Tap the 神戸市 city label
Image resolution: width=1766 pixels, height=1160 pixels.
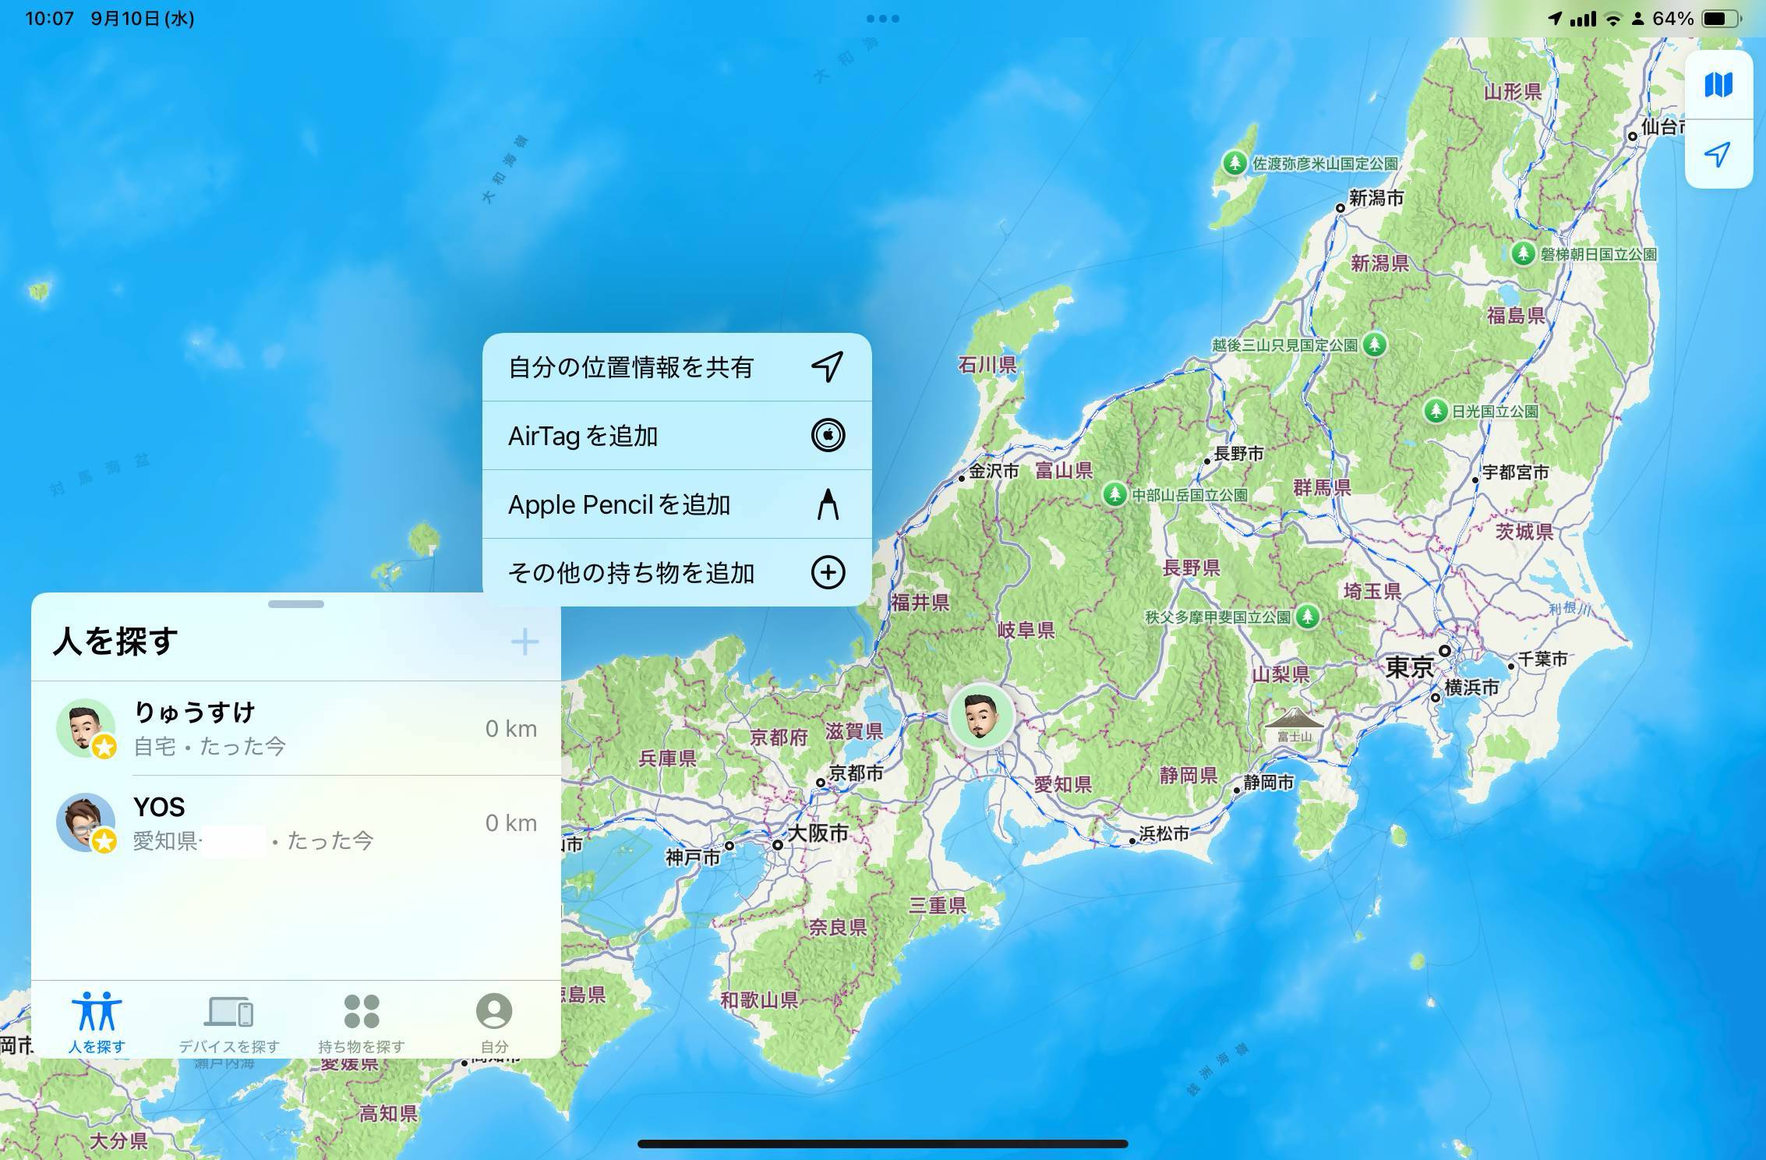coord(692,858)
